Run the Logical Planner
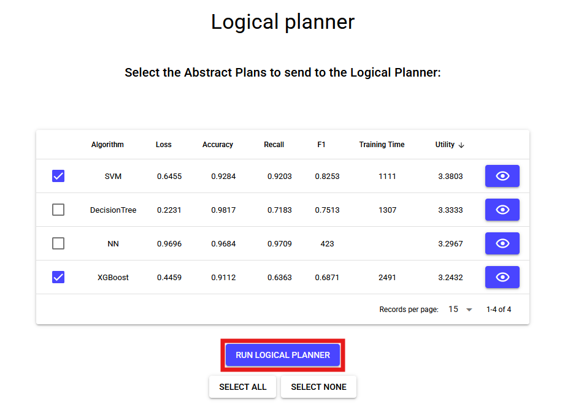The image size is (565, 415). point(282,355)
